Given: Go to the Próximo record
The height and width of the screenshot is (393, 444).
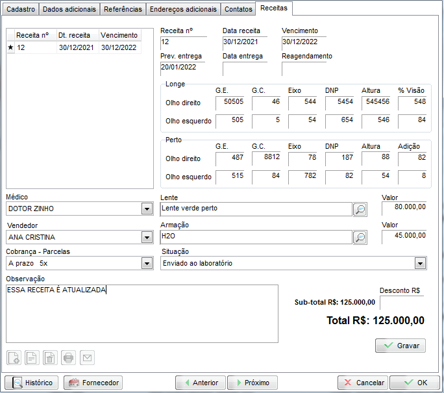Looking at the screenshot, I should click(x=253, y=383).
